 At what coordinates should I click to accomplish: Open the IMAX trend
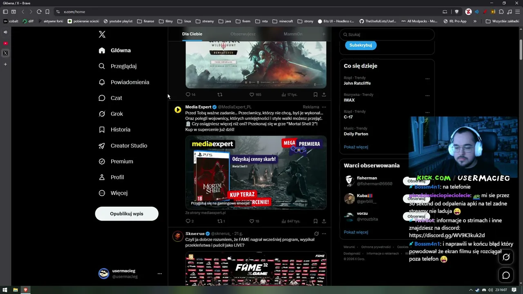[349, 100]
